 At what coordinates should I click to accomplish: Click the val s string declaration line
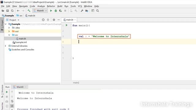[104, 36]
